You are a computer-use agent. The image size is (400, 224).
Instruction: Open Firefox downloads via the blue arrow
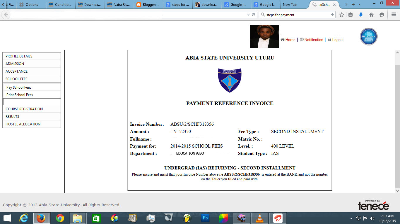(361, 14)
